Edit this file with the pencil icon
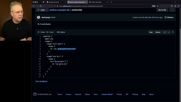The height and width of the screenshot is (102, 181). click(165, 32)
